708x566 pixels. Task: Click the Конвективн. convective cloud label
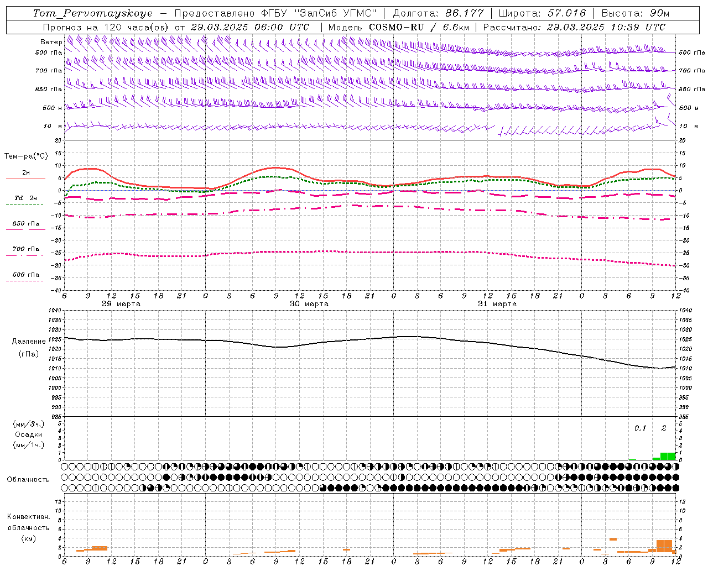click(x=28, y=517)
